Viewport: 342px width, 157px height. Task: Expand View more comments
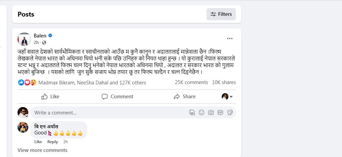click(x=42, y=150)
